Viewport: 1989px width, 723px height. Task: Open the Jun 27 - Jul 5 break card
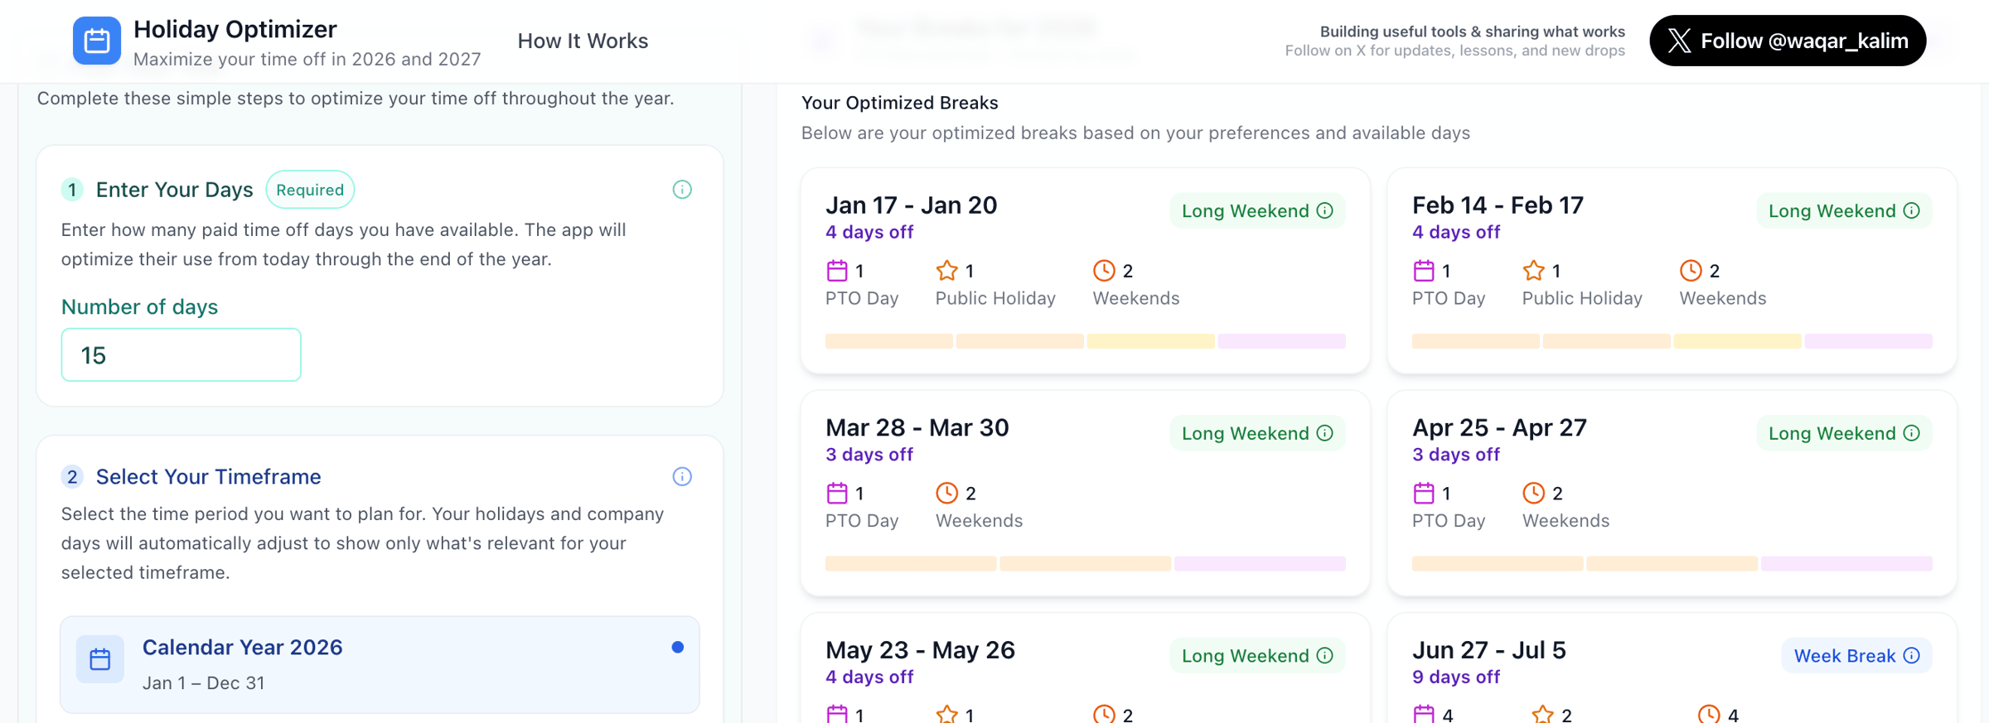(x=1575, y=663)
